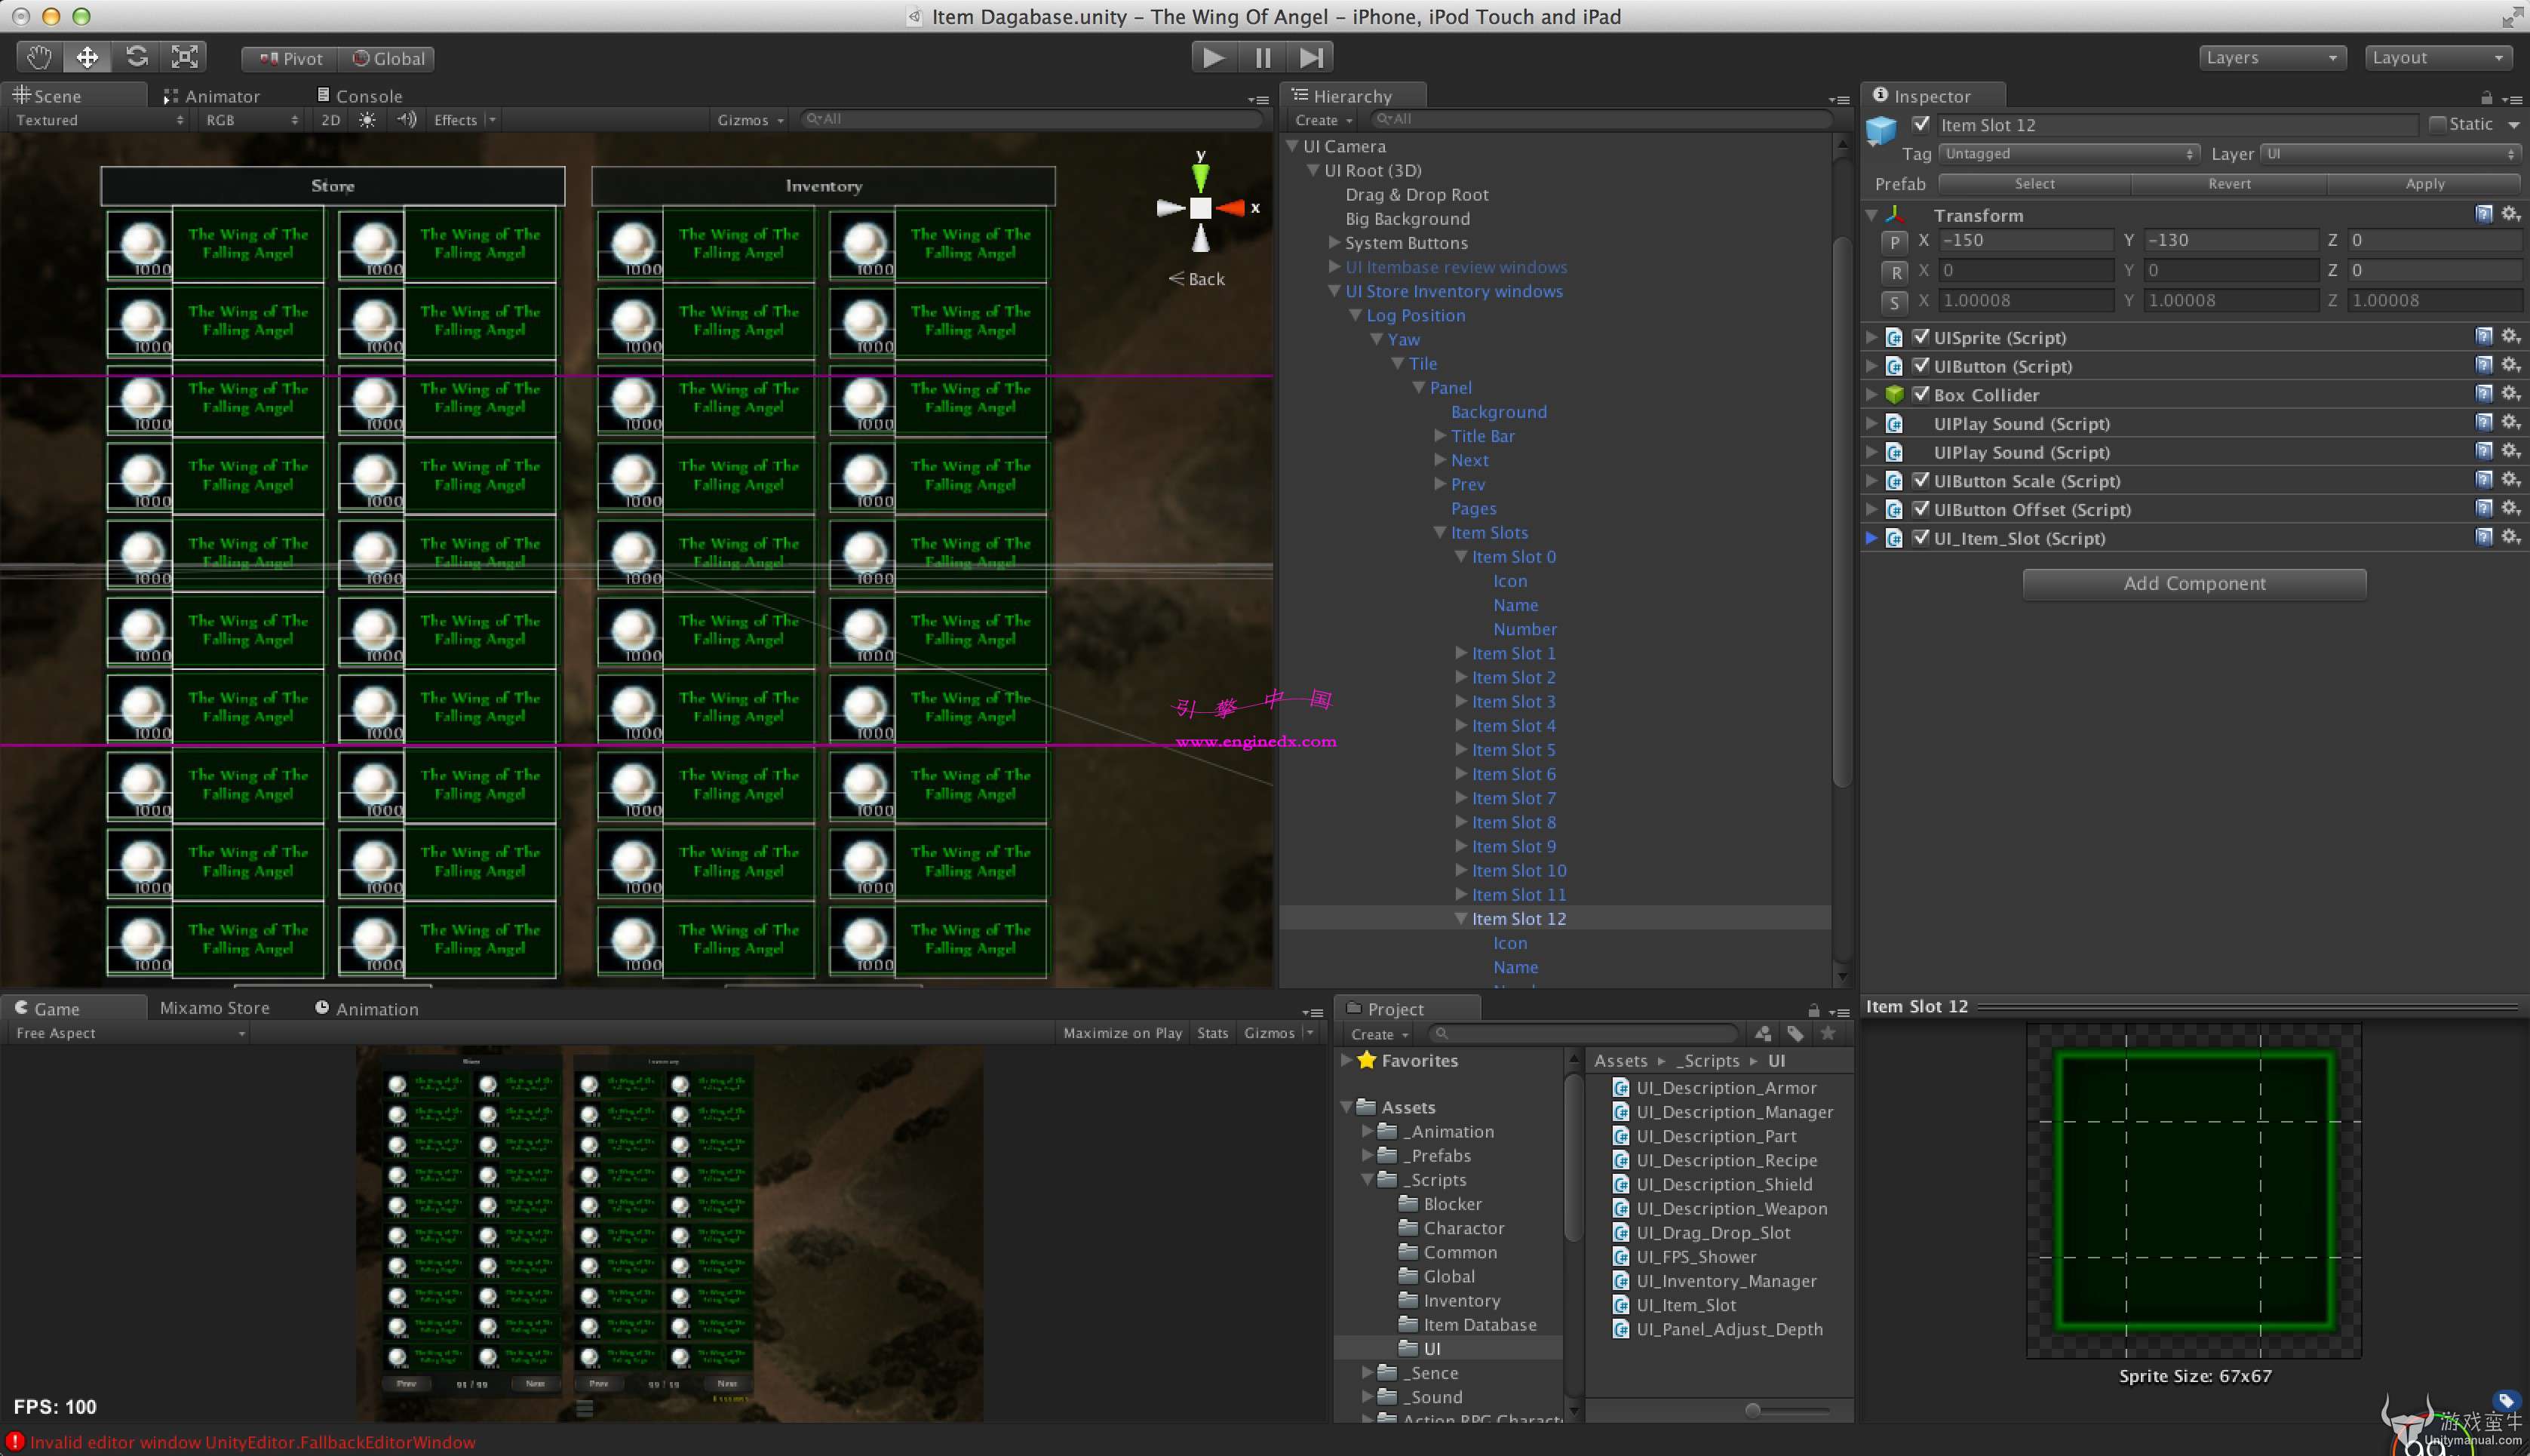The width and height of the screenshot is (2530, 1456).
Task: Select the Rotate tool in toolbar
Action: [136, 57]
